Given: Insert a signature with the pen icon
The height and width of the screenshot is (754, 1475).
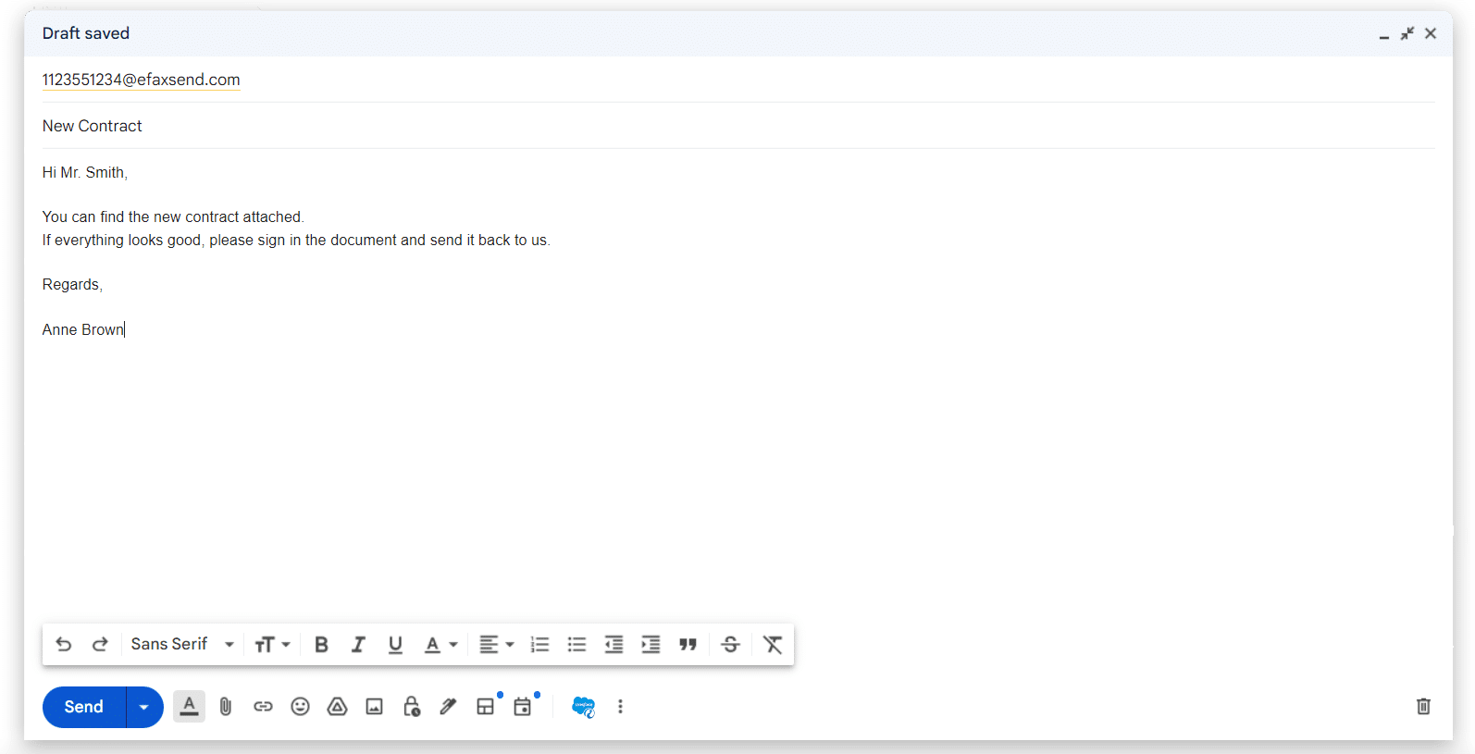Looking at the screenshot, I should point(448,707).
